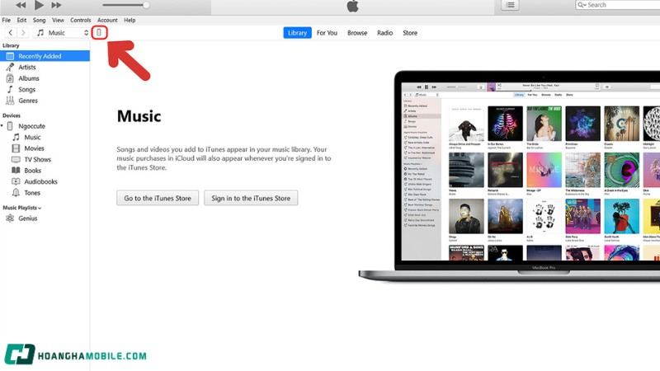Click the Search field

coord(618,5)
